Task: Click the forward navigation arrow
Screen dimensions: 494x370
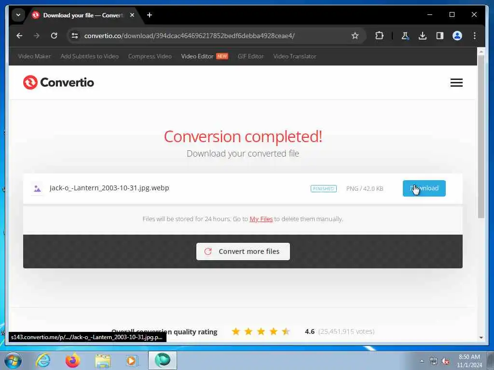Action: tap(37, 36)
